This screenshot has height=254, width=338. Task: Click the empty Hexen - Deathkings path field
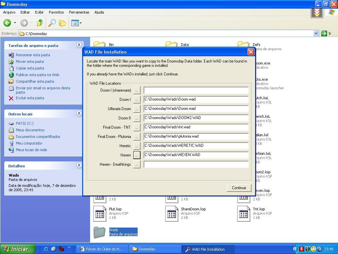pos(196,164)
